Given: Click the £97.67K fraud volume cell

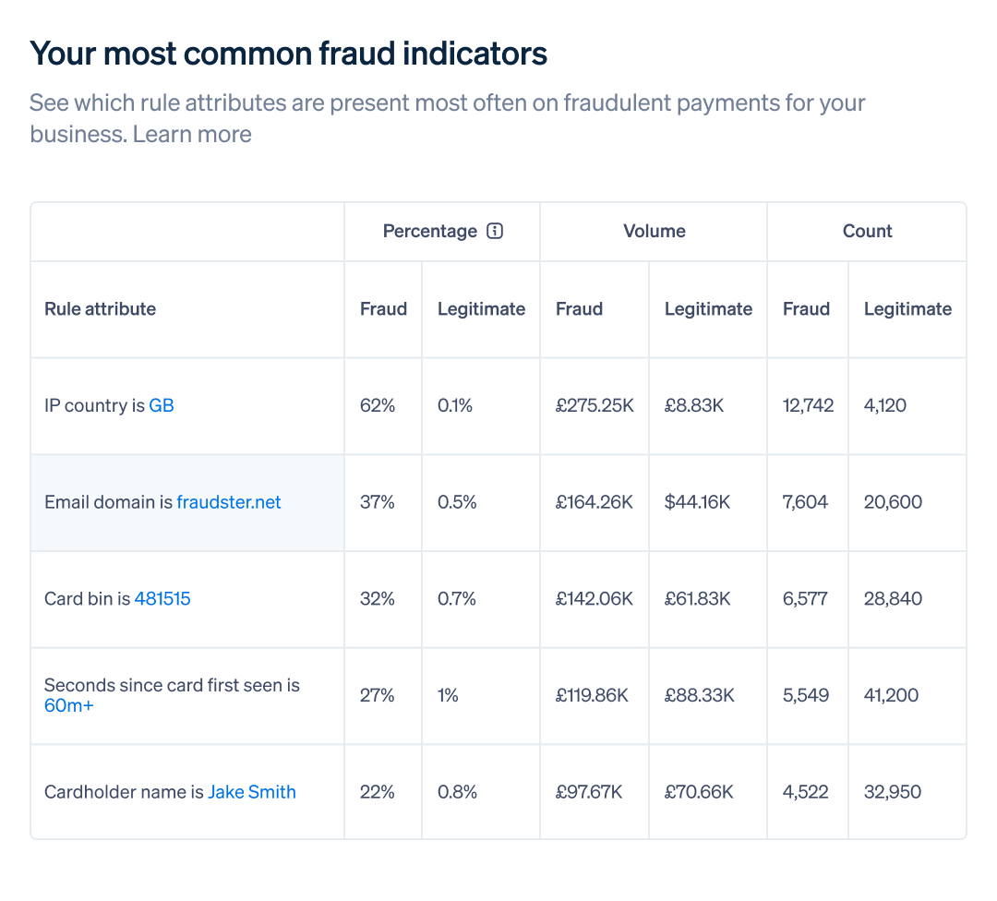Looking at the screenshot, I should click(595, 792).
